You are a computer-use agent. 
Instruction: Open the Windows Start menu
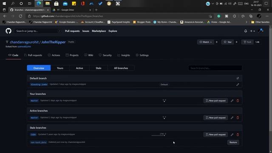click(x=4, y=3)
